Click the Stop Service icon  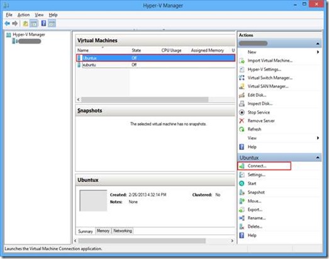pyautogui.click(x=242, y=112)
